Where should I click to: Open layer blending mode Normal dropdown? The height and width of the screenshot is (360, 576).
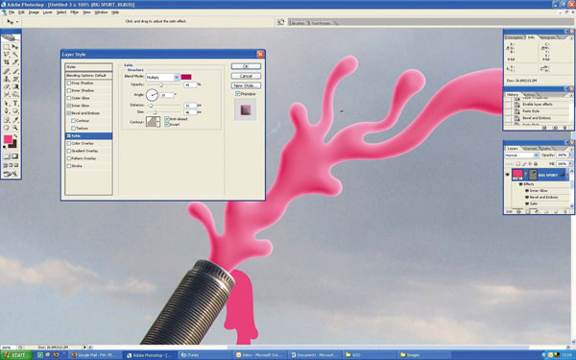click(521, 156)
